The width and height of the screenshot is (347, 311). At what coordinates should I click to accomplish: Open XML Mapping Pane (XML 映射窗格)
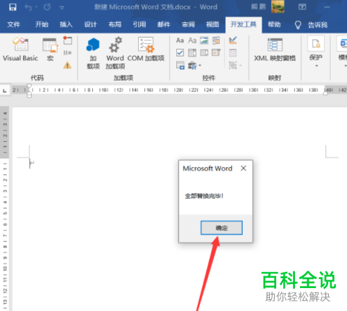coord(275,49)
